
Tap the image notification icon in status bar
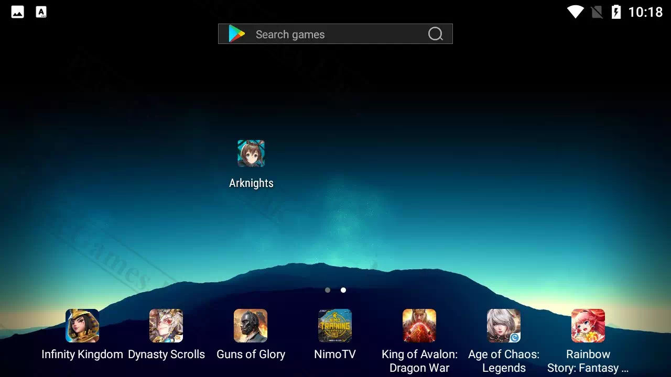17,12
